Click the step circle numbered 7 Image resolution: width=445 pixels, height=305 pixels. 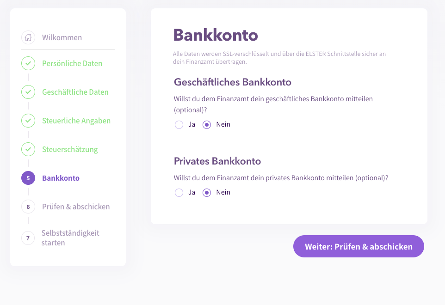pos(28,238)
